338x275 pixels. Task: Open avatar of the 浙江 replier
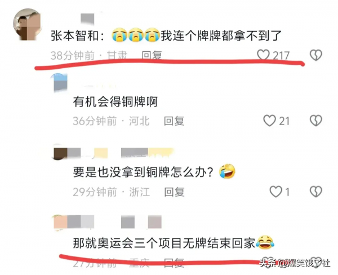pyautogui.click(x=60, y=153)
